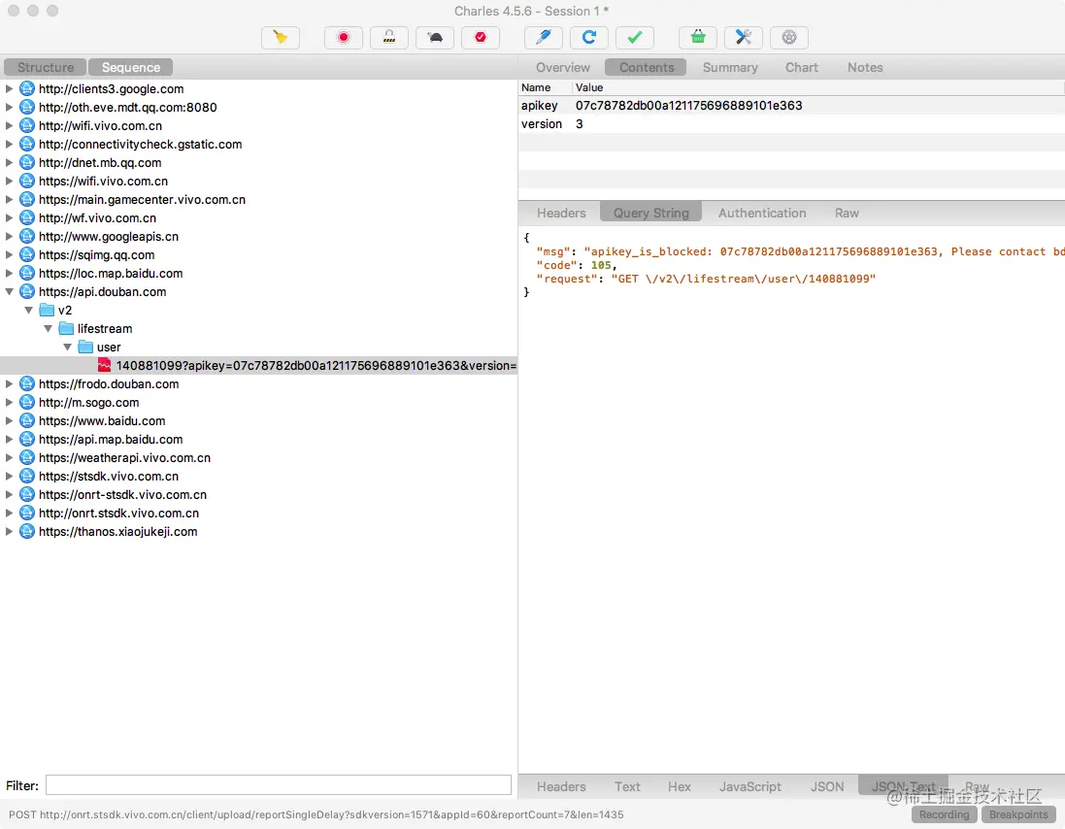Click the globe icon for clients3.google.com
Screen dimensions: 1065x829
pos(26,88)
